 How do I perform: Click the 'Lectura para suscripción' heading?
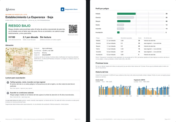pos(15,78)
